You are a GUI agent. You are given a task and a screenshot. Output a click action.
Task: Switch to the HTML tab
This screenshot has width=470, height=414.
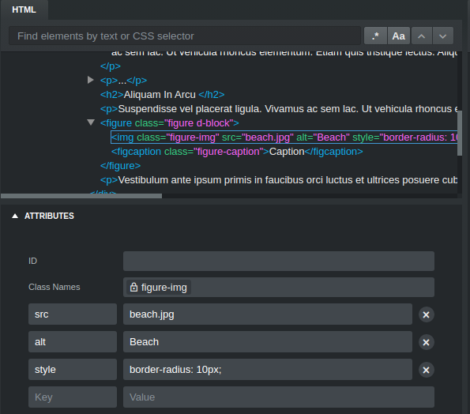[x=24, y=10]
